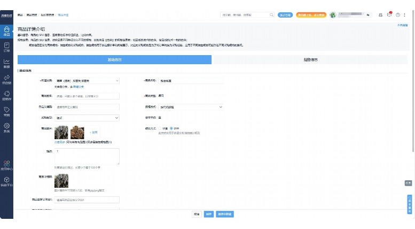
Task: Focus the 描述 description textarea
Action: (87, 156)
